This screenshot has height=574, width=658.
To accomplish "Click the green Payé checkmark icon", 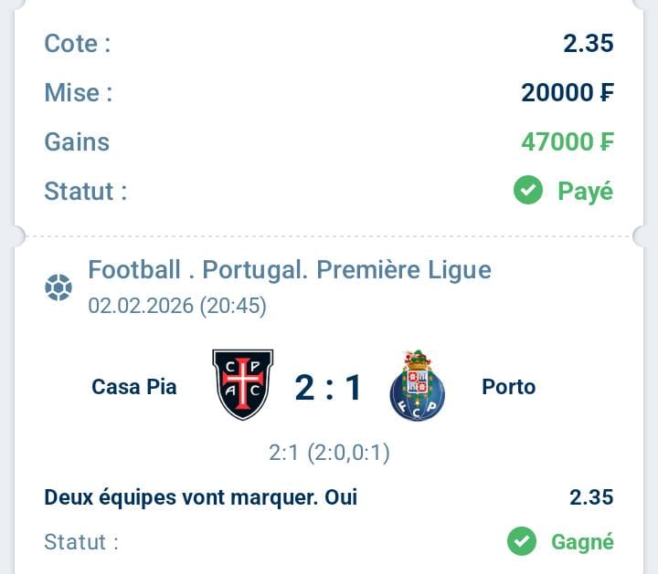I will [528, 191].
